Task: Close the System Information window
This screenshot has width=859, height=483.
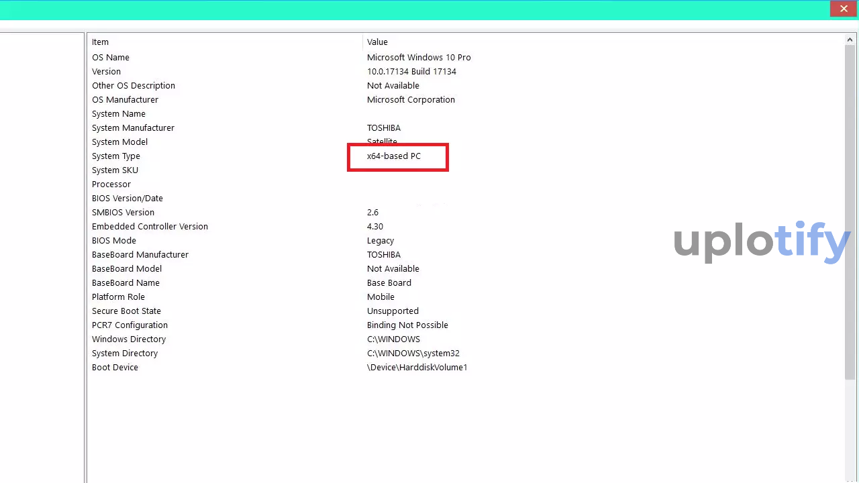Action: 844,9
